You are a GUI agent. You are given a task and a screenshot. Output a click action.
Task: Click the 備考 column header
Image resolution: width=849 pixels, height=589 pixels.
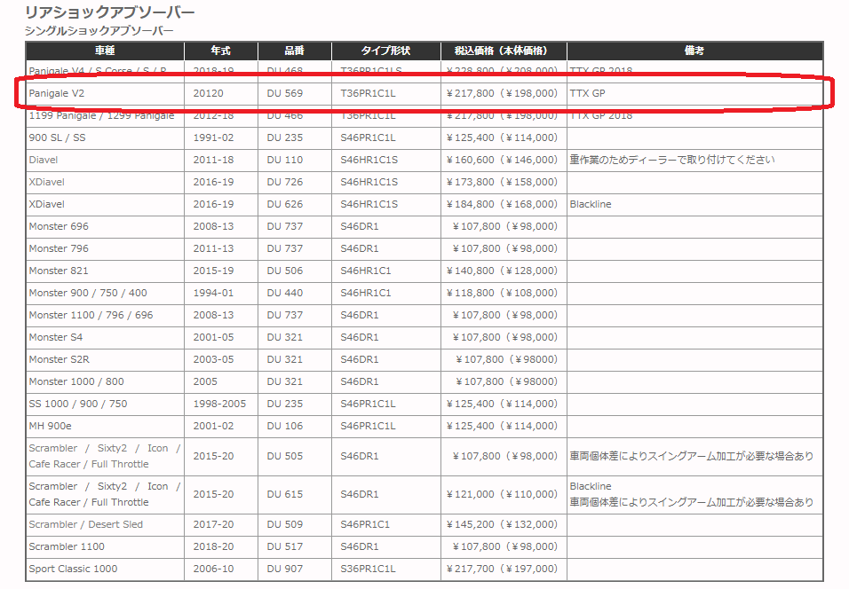pyautogui.click(x=694, y=51)
